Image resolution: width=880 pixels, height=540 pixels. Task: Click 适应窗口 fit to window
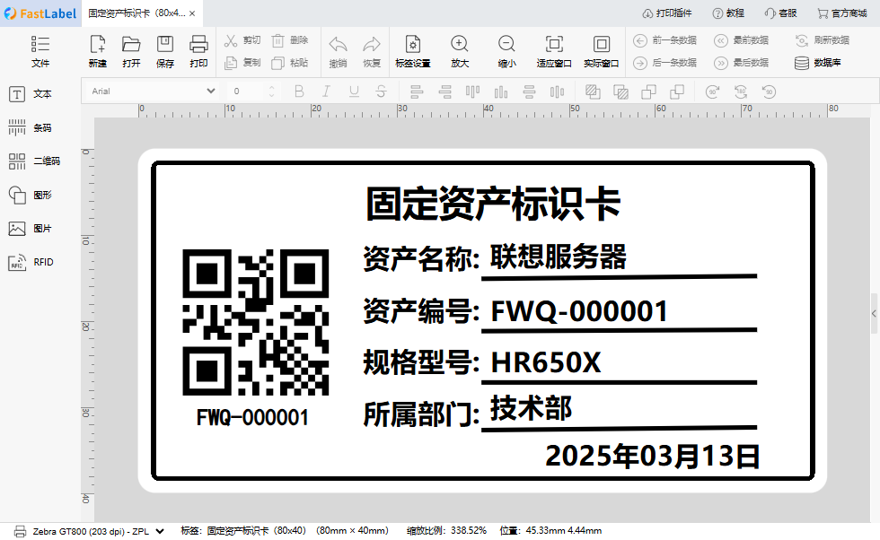(554, 51)
